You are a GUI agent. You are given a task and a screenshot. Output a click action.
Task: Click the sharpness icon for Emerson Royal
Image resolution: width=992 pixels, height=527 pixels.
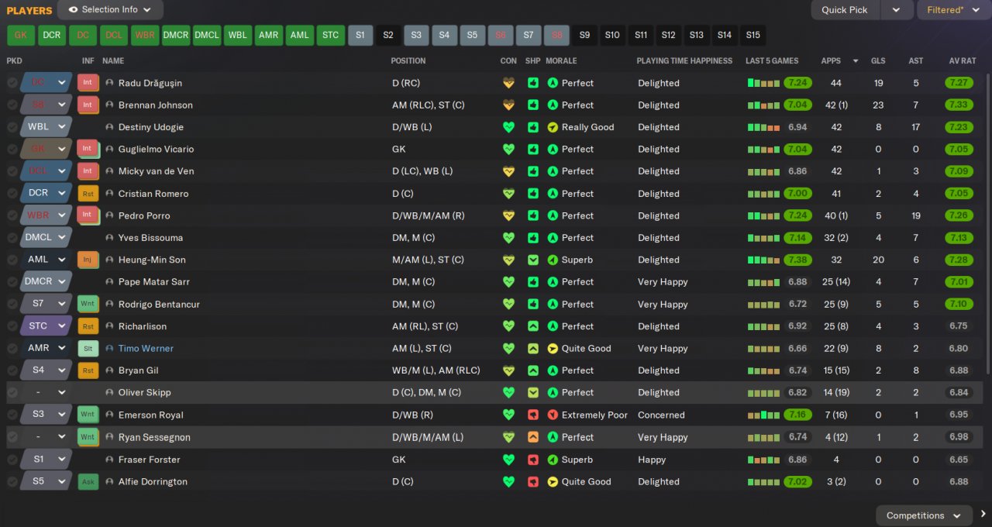[533, 415]
